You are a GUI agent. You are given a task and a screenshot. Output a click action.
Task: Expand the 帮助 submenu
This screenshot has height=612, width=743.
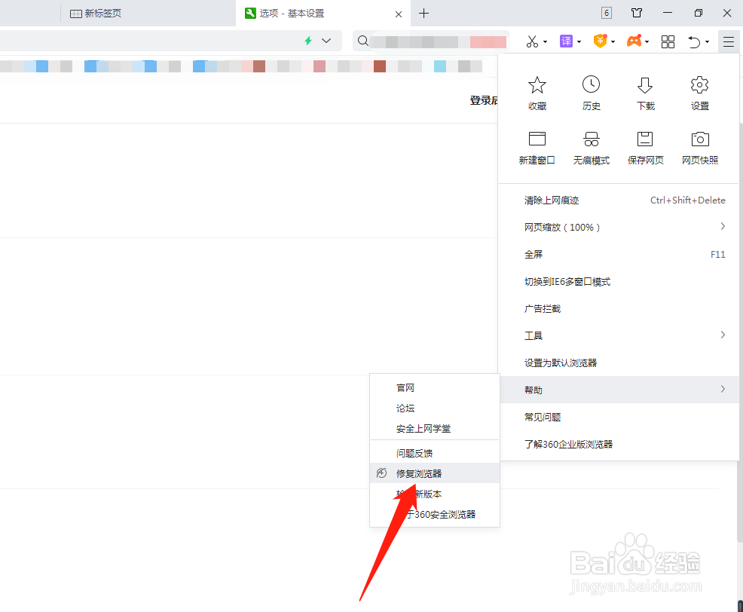click(x=619, y=390)
